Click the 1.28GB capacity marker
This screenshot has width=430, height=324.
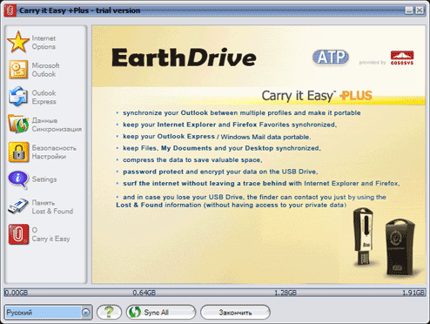point(286,293)
